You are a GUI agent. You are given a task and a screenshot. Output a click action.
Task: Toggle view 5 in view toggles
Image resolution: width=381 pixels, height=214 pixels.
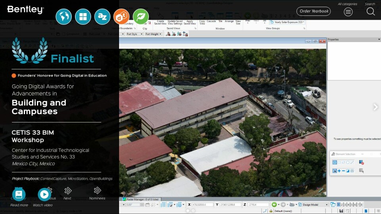tap(352, 205)
